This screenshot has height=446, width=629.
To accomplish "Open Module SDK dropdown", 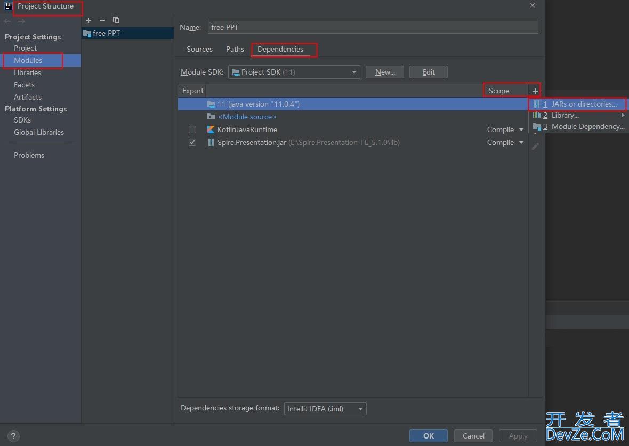I will (294, 72).
